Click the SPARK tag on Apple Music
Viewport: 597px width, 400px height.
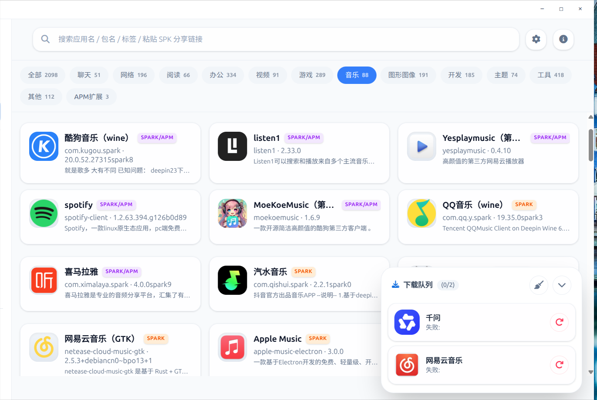(x=318, y=338)
